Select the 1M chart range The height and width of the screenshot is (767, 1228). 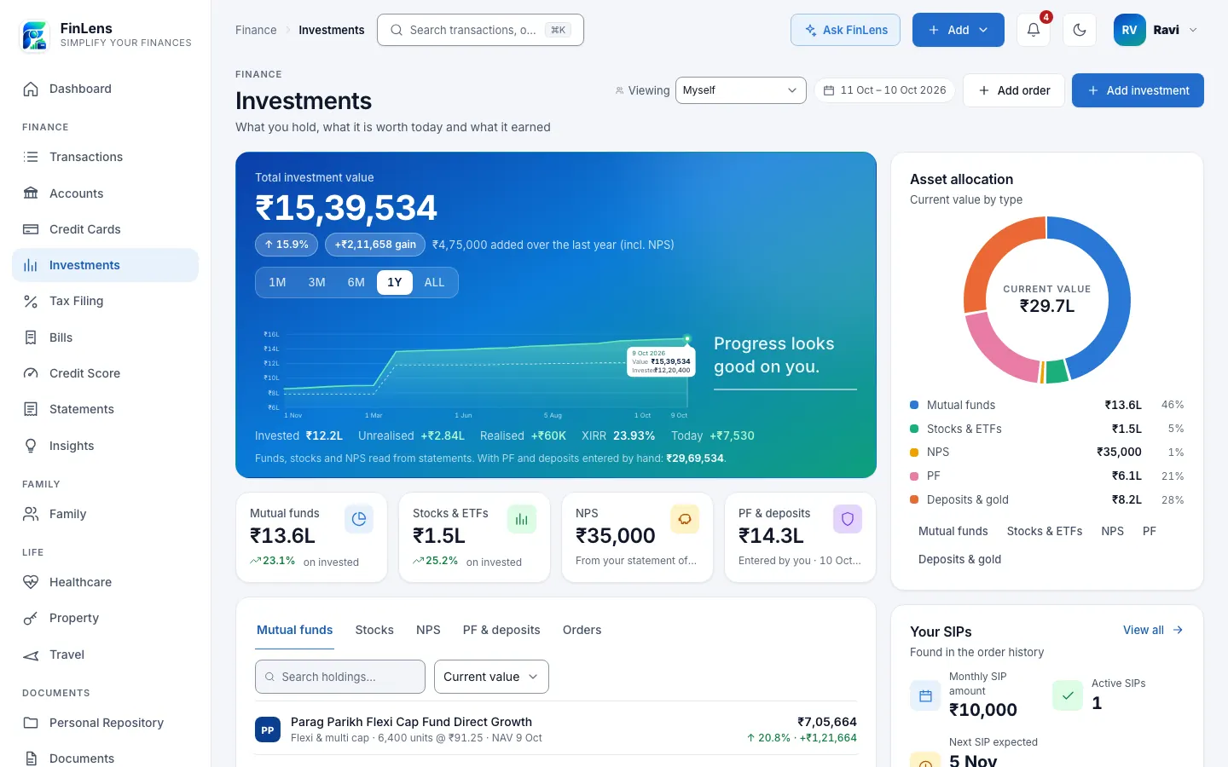277,282
